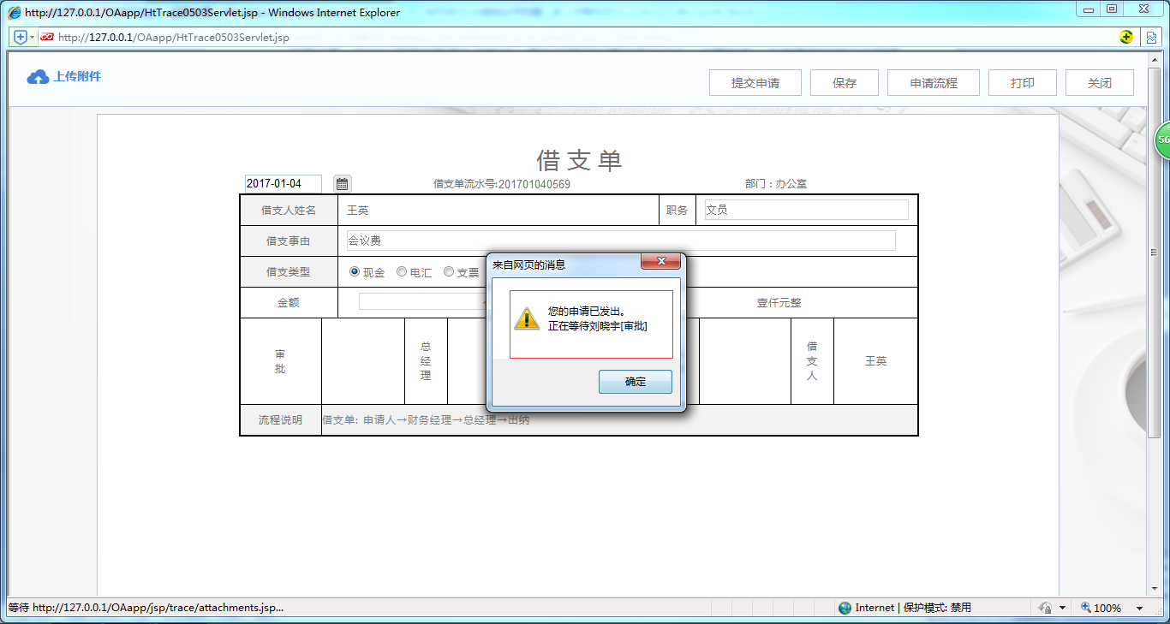Close the 来自网页的消息 dialog
The height and width of the screenshot is (624, 1170).
click(x=660, y=262)
